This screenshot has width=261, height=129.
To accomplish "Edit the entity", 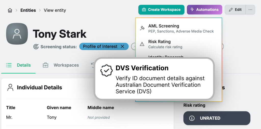I will [235, 10].
